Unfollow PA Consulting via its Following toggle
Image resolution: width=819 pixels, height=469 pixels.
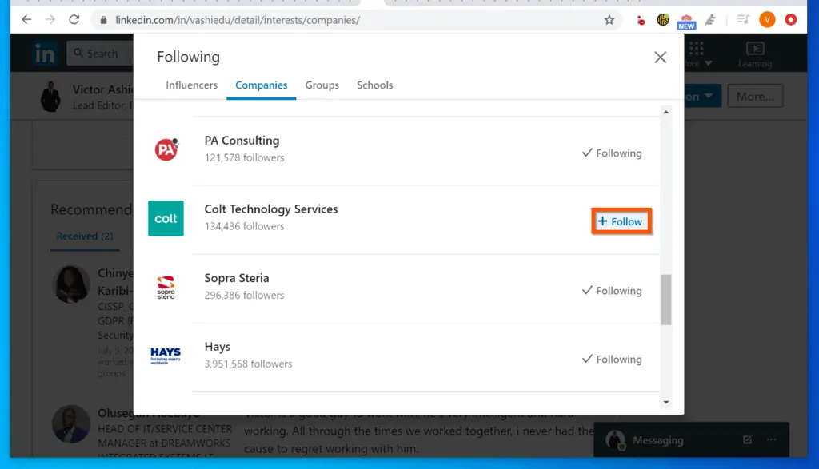tap(611, 153)
